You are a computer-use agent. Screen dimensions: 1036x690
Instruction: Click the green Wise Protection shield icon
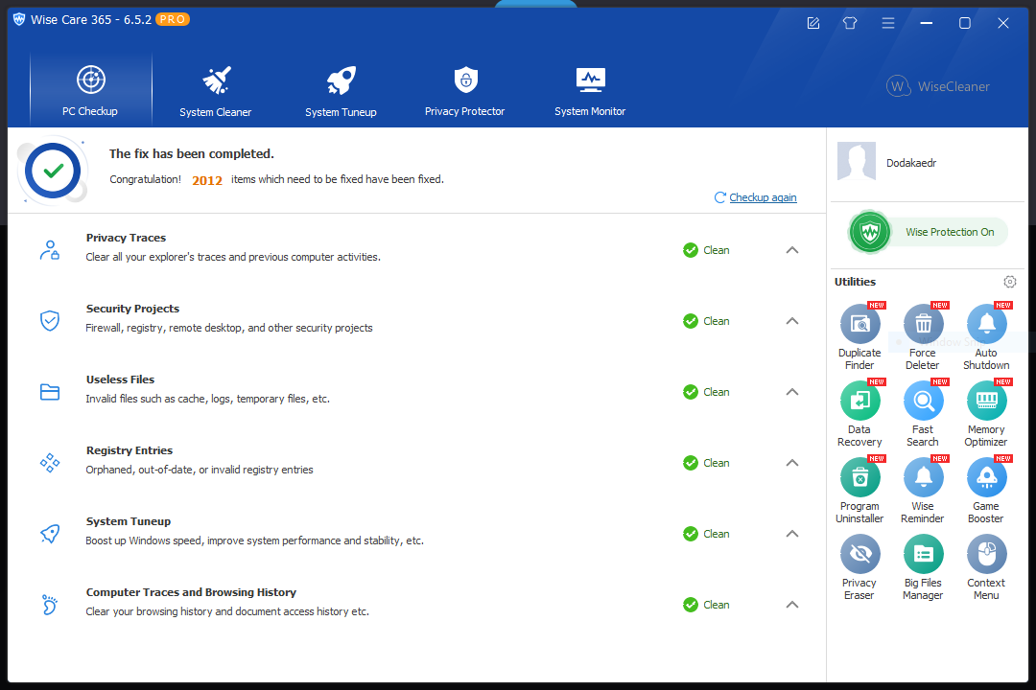[870, 232]
